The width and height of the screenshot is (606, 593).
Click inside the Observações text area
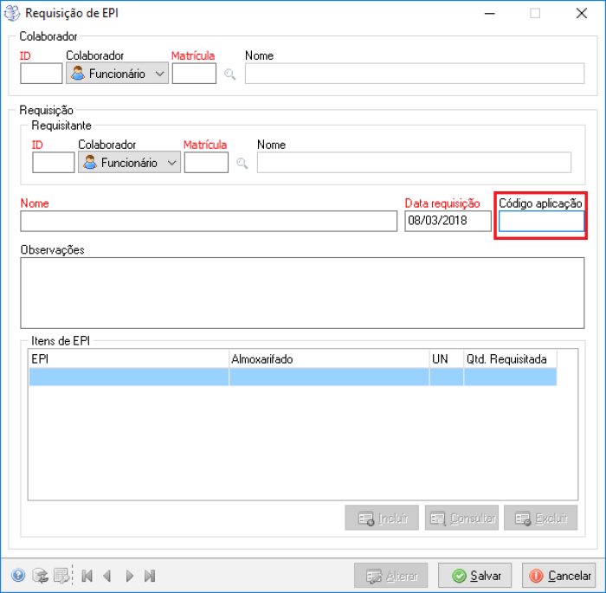point(301,293)
